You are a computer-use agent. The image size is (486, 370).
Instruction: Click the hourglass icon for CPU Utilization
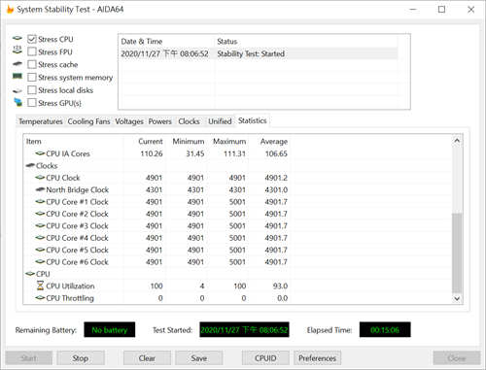(x=40, y=286)
